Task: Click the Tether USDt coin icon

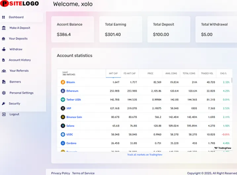Action: [x=63, y=99]
